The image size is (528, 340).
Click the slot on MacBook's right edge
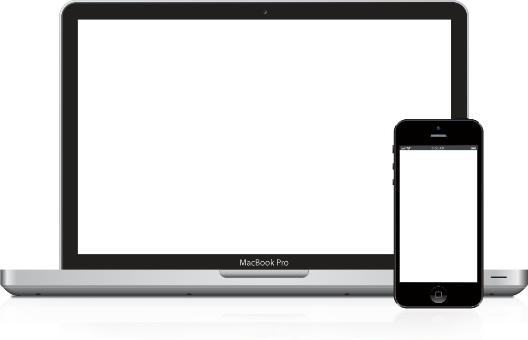[498, 277]
